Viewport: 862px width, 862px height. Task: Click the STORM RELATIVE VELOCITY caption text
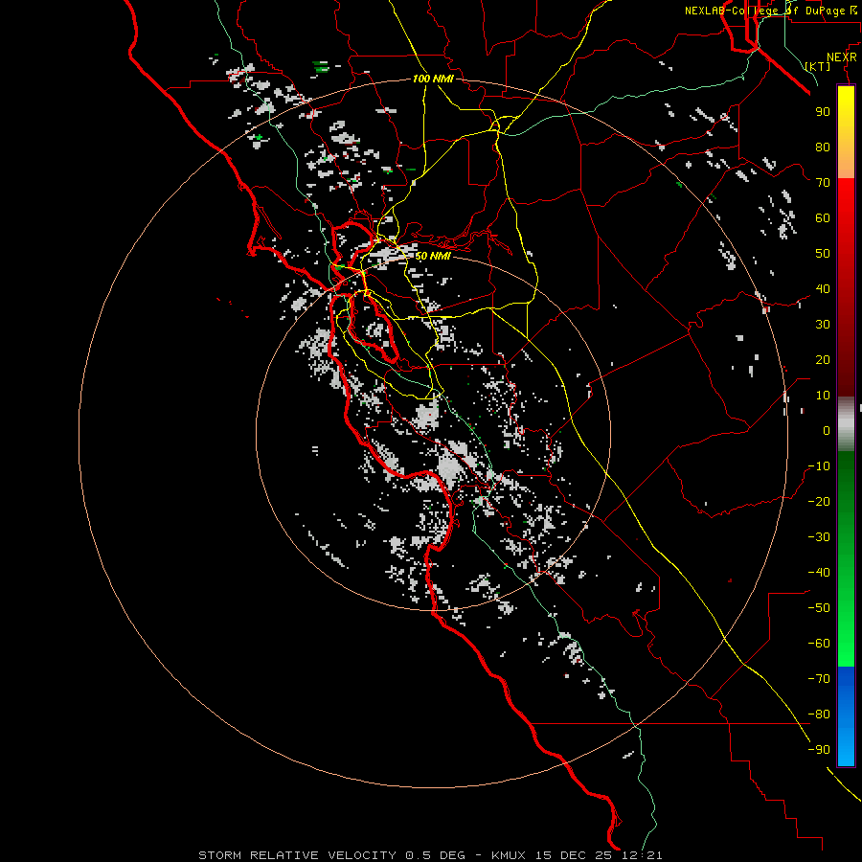pyautogui.click(x=430, y=855)
